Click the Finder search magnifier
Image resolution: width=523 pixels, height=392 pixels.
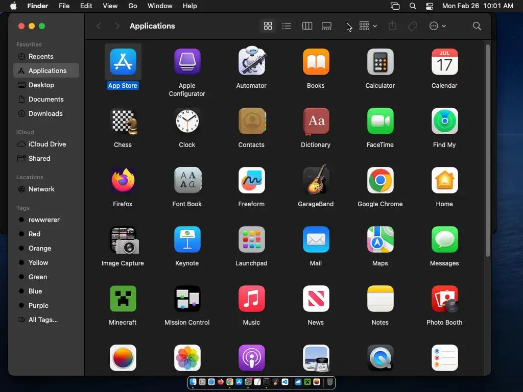pyautogui.click(x=477, y=26)
